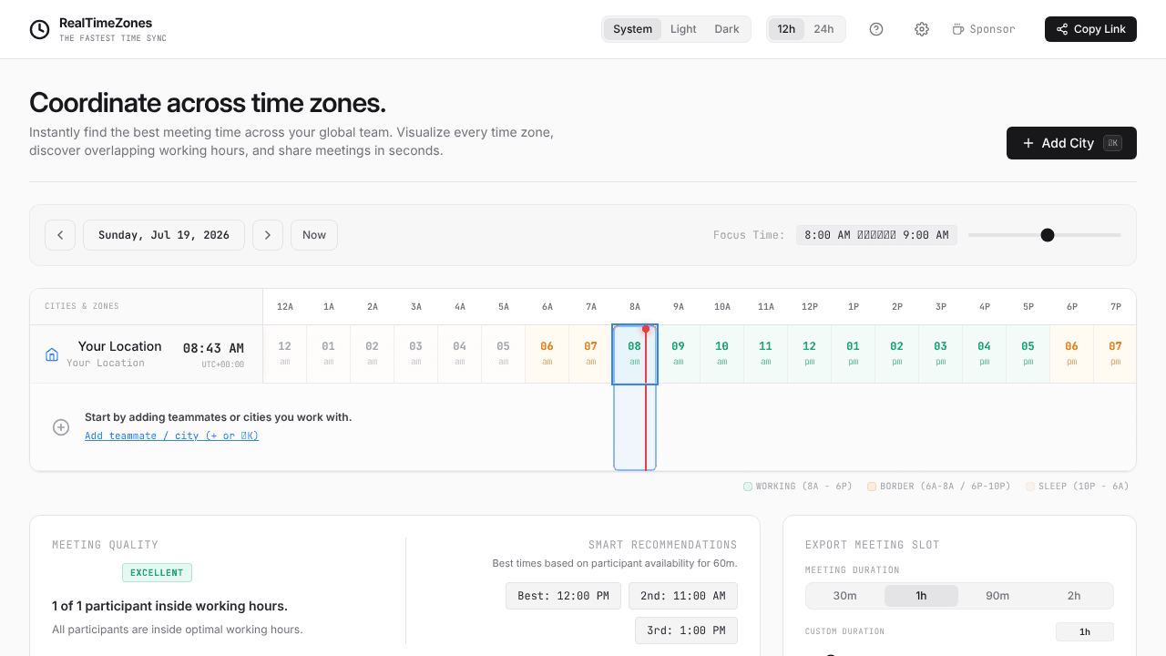Switch theme to Dark
The image size is (1166, 656).
727,29
